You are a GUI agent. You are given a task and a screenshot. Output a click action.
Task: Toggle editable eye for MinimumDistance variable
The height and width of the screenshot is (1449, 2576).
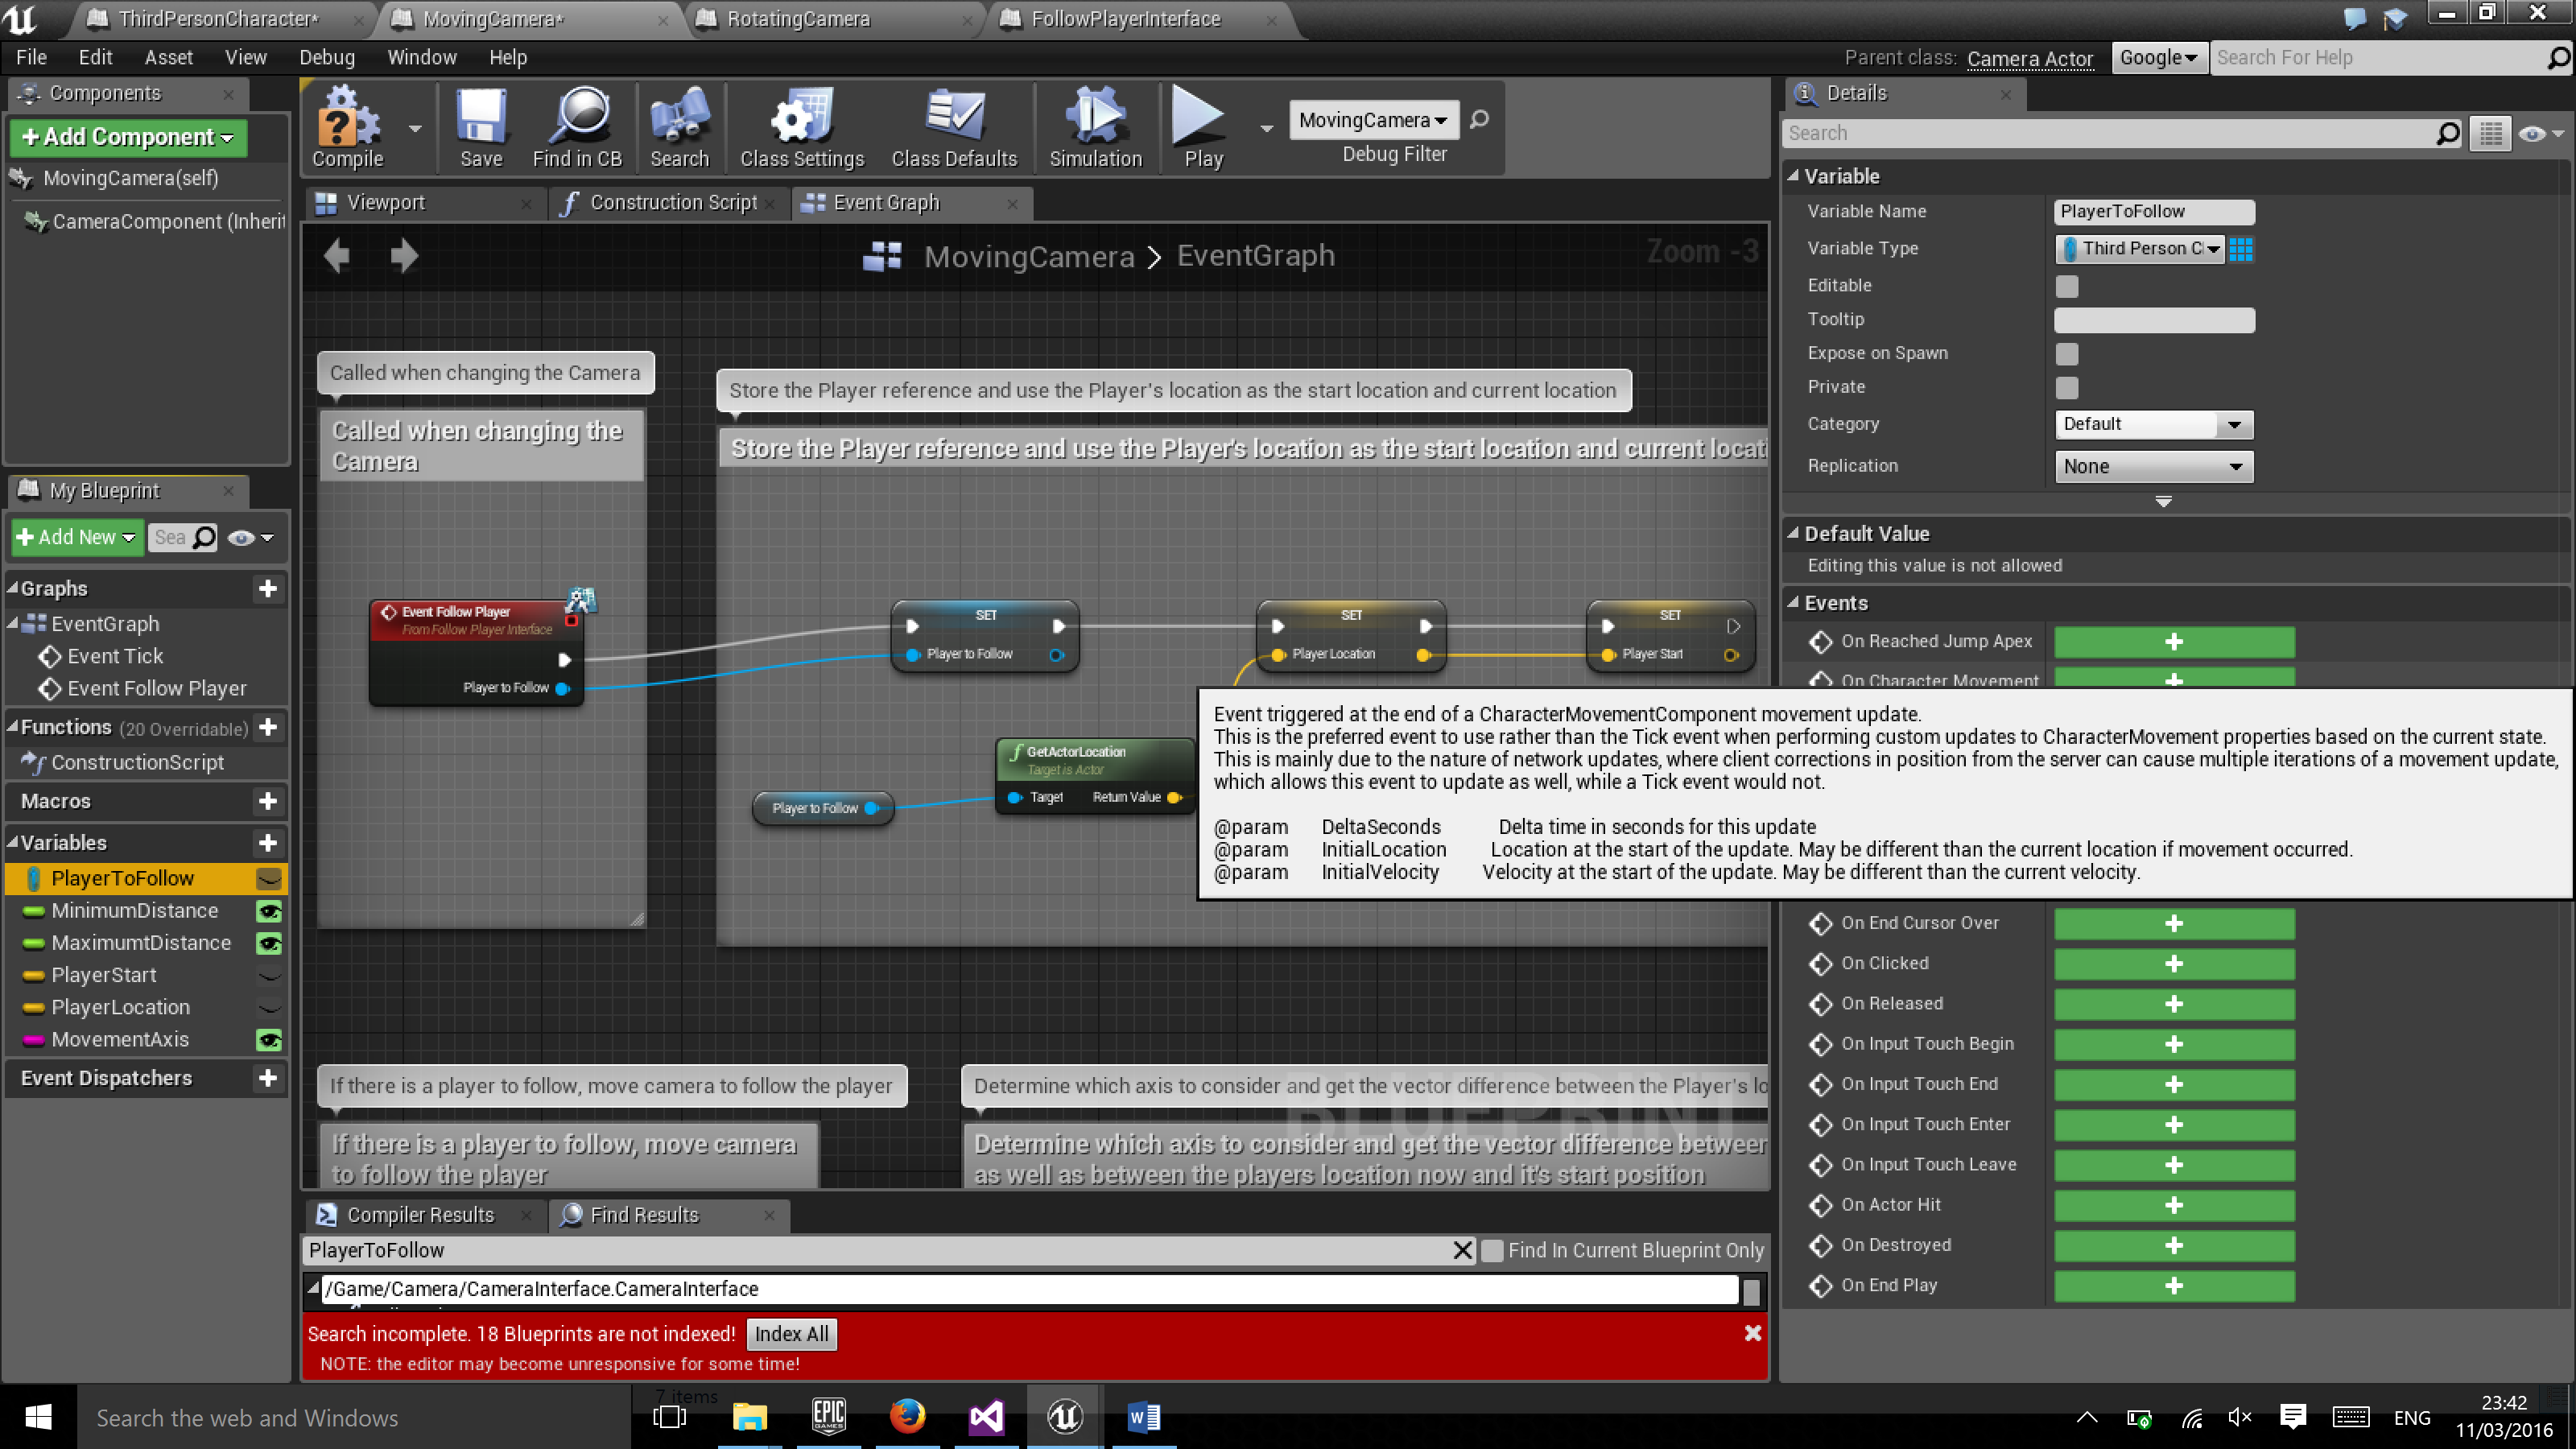(268, 911)
